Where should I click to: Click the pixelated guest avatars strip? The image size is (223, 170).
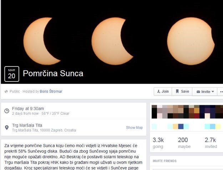187,112
